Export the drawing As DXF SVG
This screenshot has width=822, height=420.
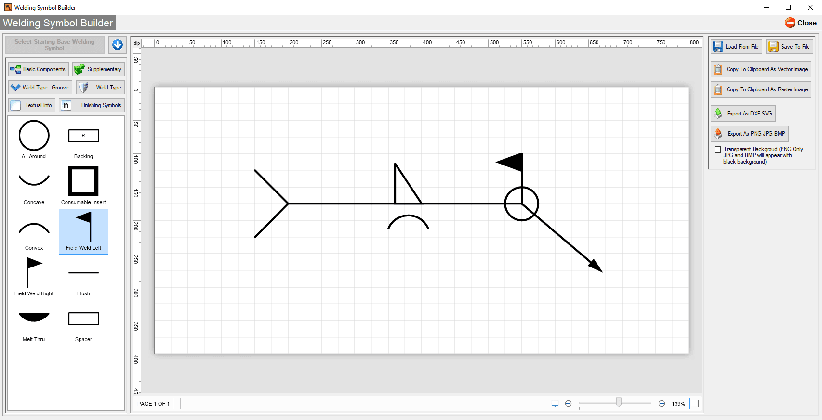(x=743, y=114)
